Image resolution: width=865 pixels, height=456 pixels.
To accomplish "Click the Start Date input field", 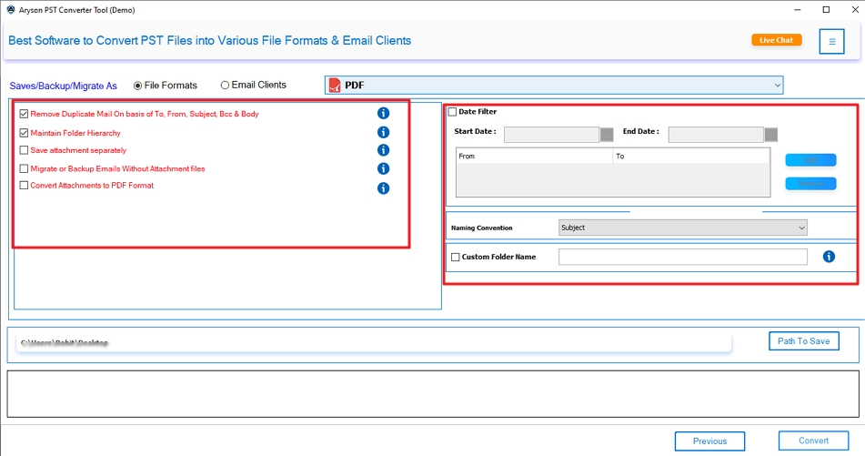I will (x=552, y=135).
